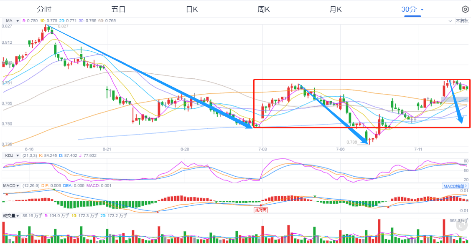
Task: Click the 底背离 divergence marker label
Action: click(x=261, y=210)
